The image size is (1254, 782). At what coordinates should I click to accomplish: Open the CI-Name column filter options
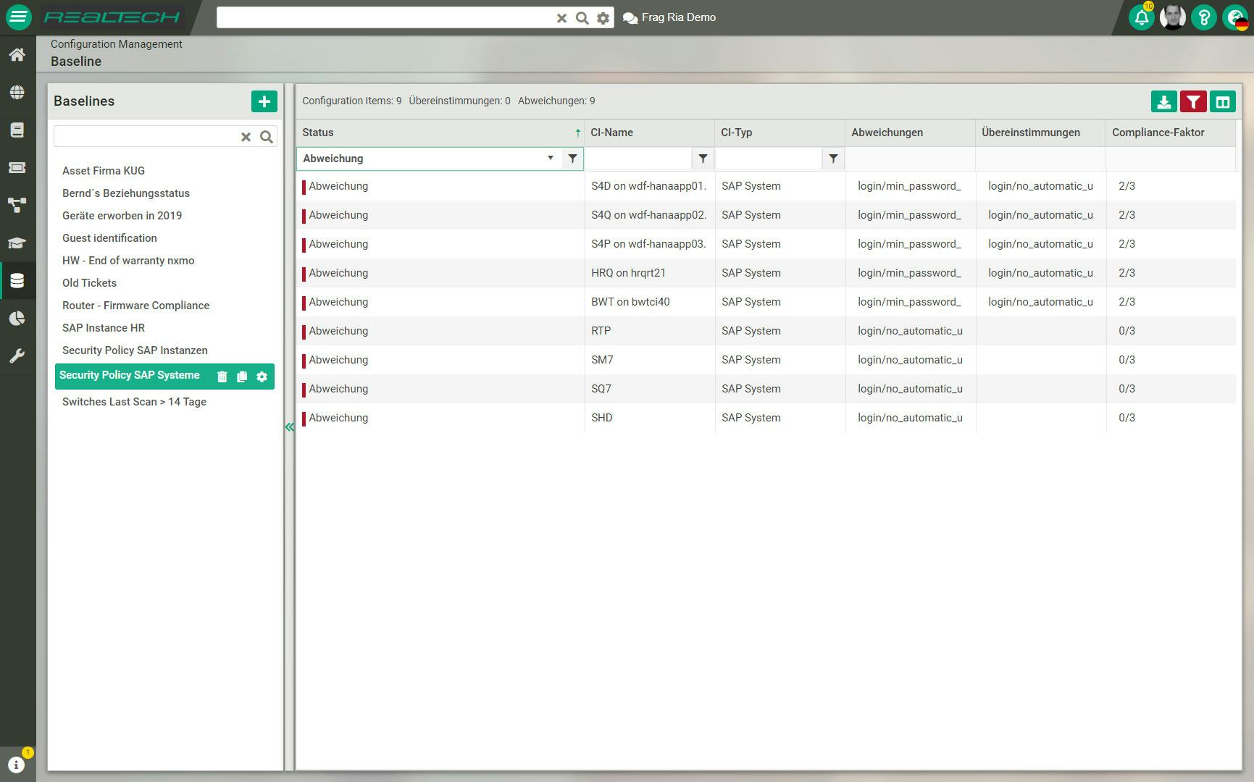tap(703, 159)
